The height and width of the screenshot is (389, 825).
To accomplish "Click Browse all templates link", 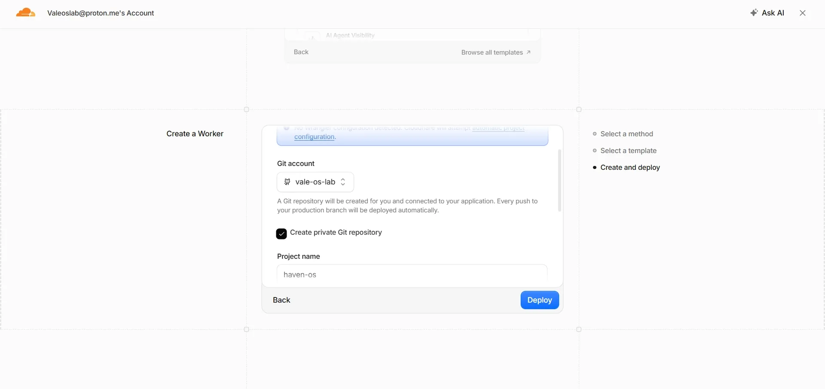I will pyautogui.click(x=492, y=52).
